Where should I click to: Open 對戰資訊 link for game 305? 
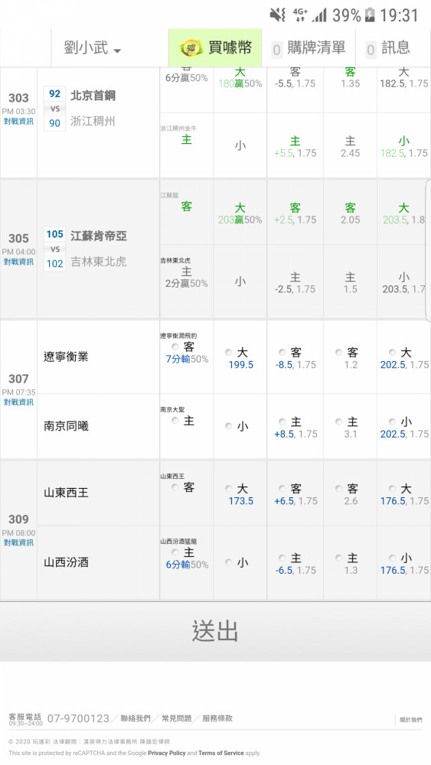coord(18,262)
